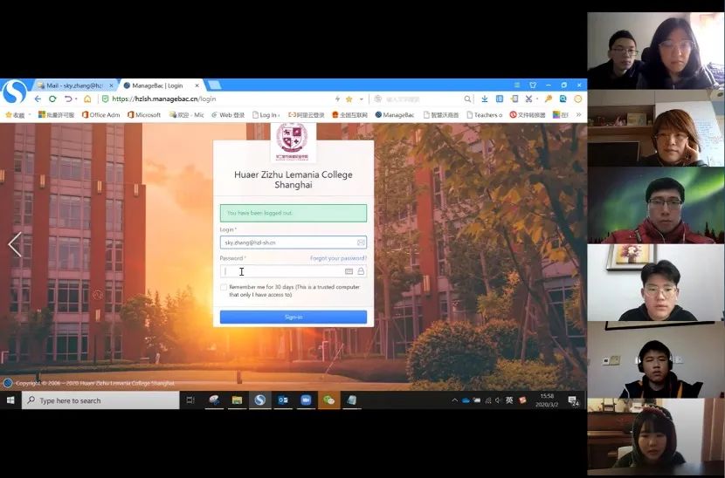Click the lock icon in password field
This screenshot has width=725, height=478.
tap(361, 271)
